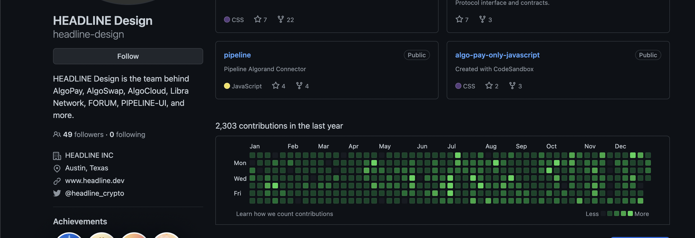Image resolution: width=695 pixels, height=238 pixels.
Task: Open the pipeline repository link
Action: point(237,55)
